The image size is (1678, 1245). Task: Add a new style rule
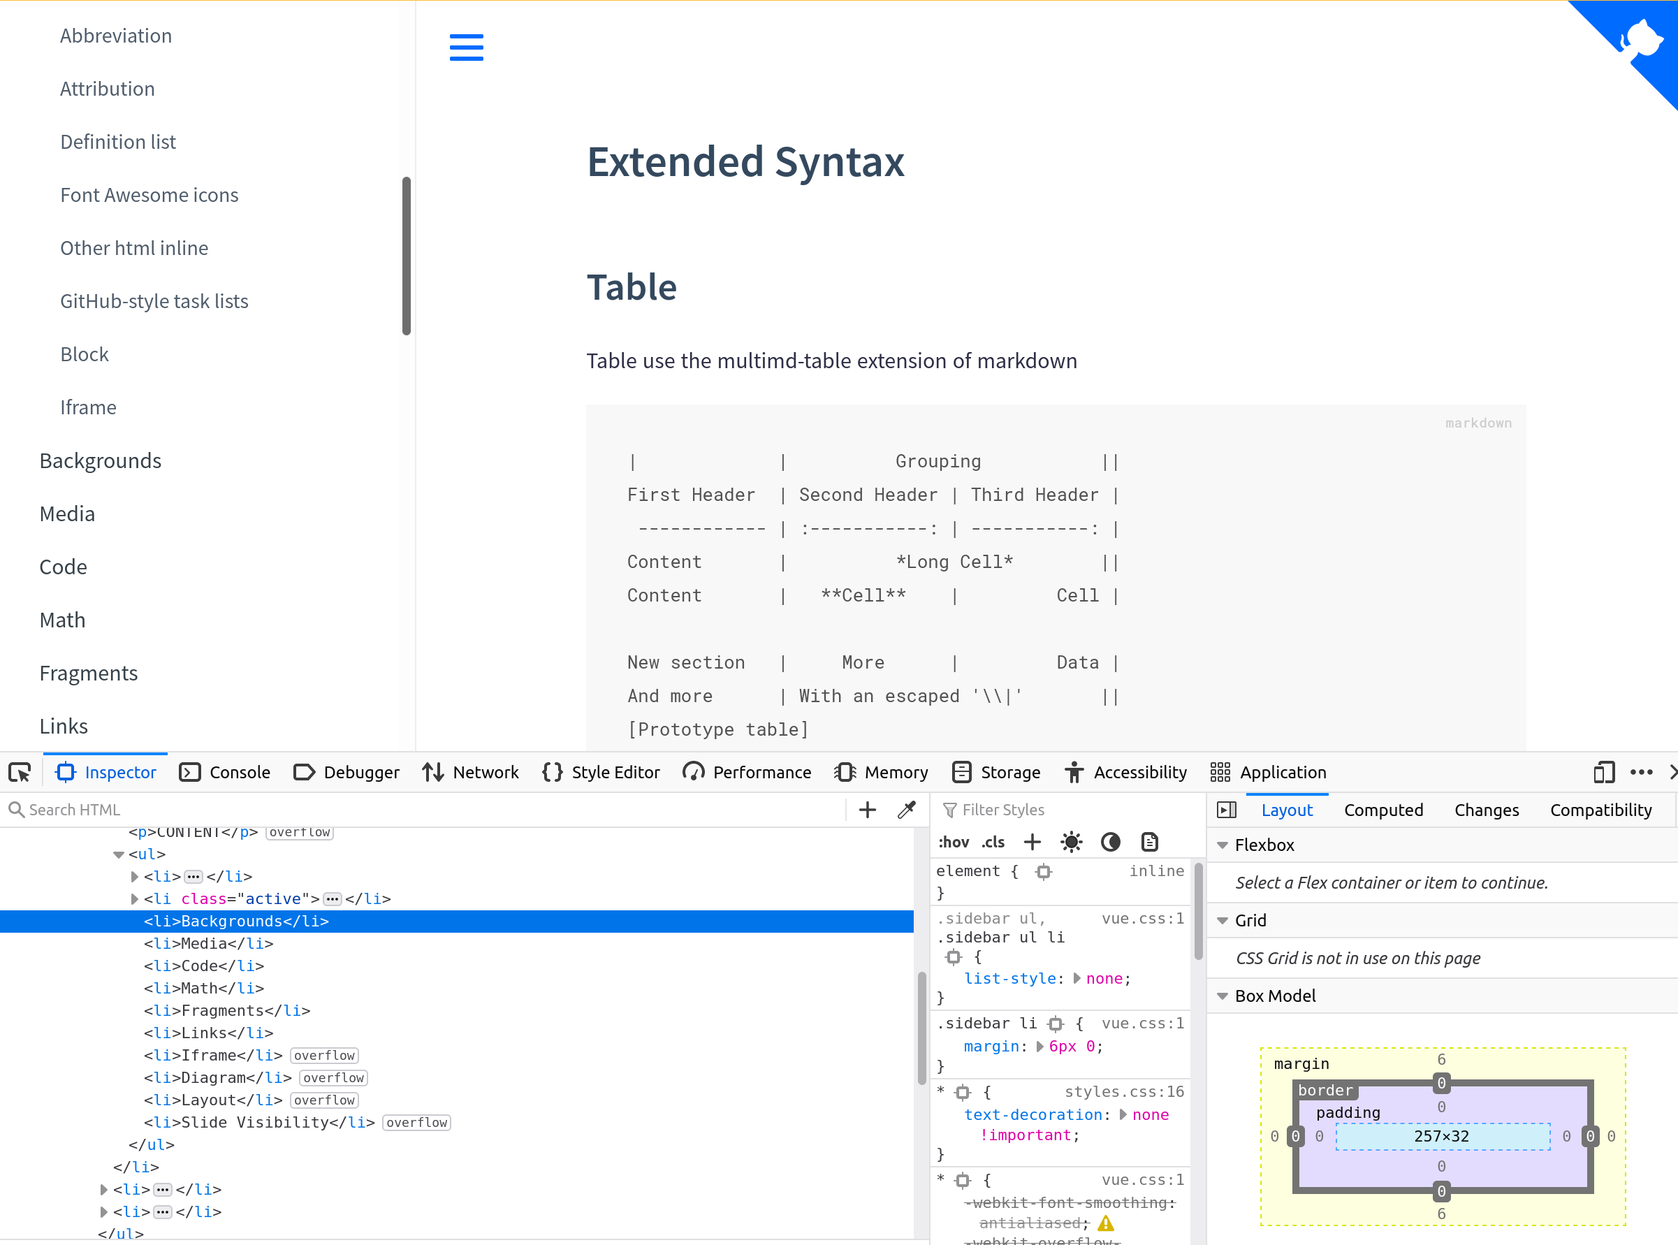1033,842
